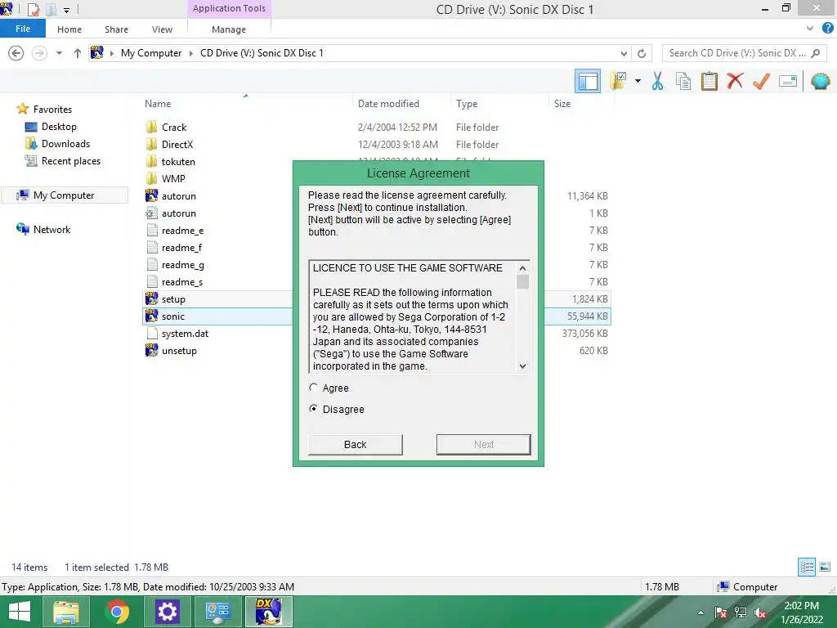Sort files by Type column
This screenshot has width=837, height=628.
pyautogui.click(x=467, y=104)
